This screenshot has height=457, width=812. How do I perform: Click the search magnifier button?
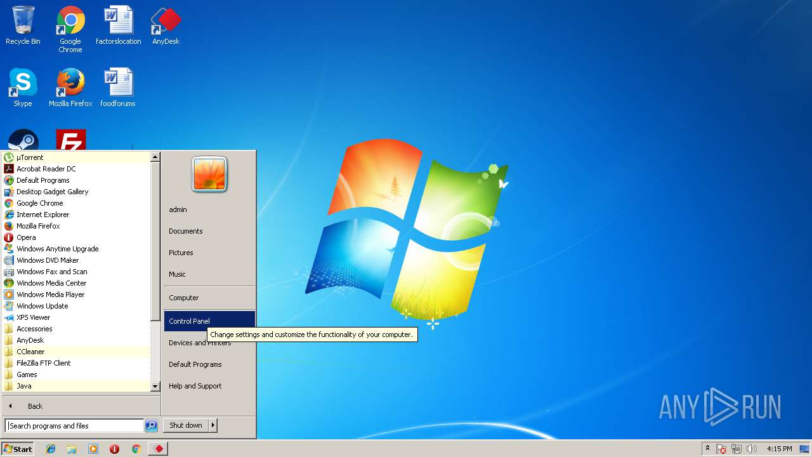tap(151, 426)
